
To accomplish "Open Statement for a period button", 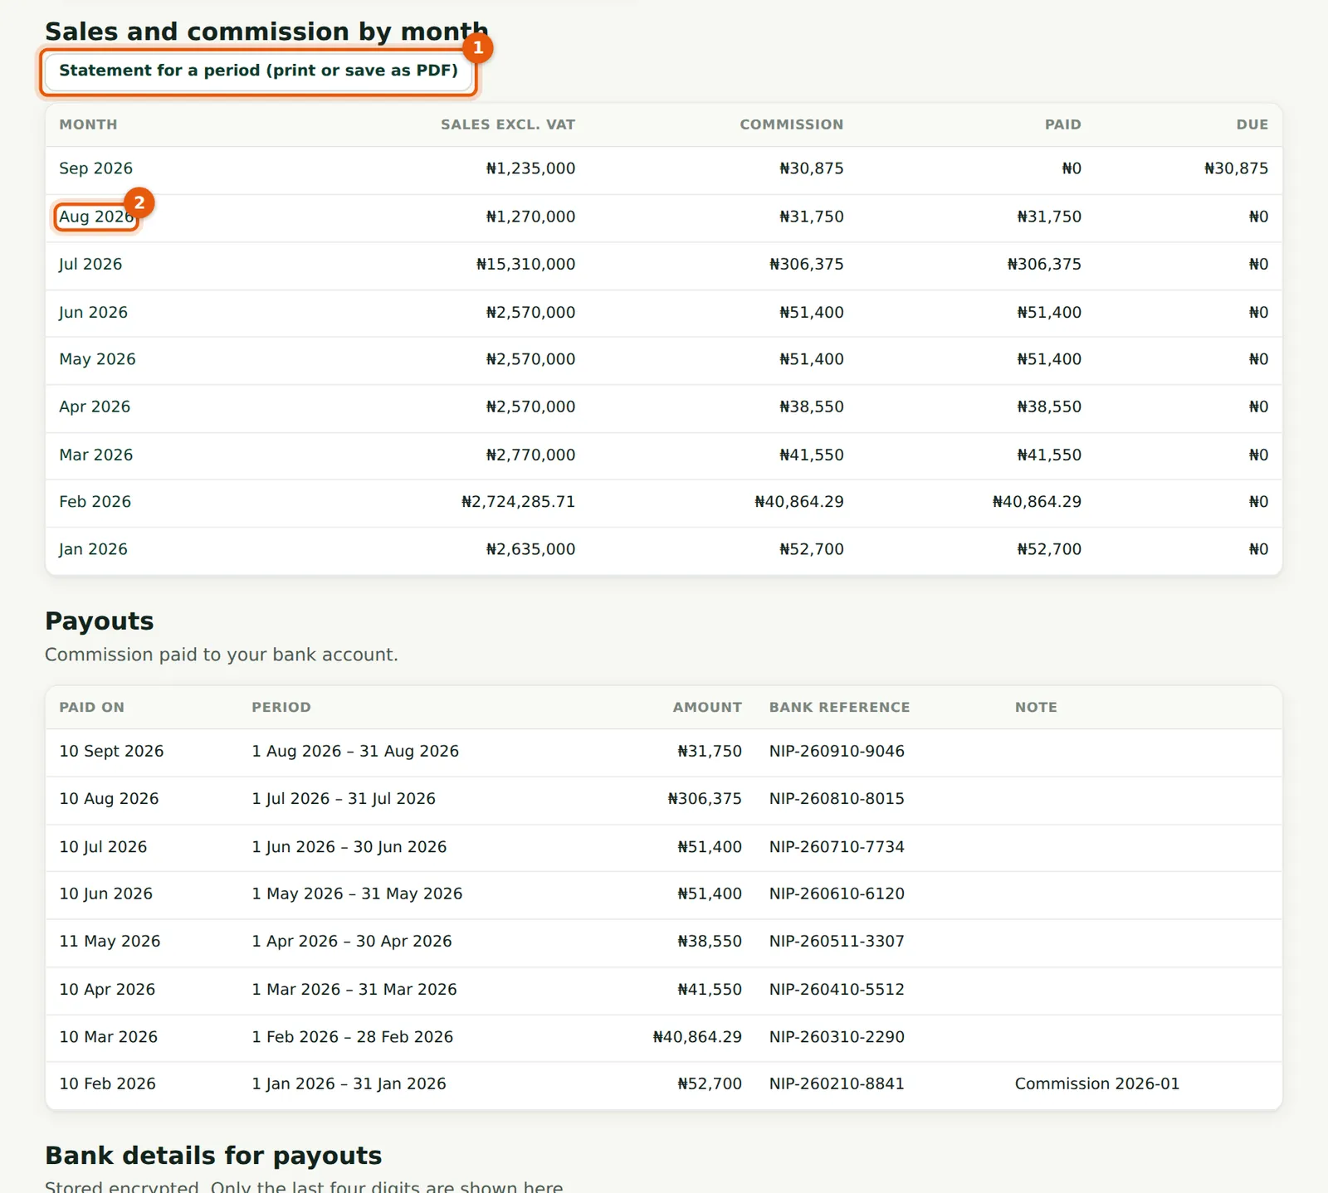I will [x=258, y=71].
